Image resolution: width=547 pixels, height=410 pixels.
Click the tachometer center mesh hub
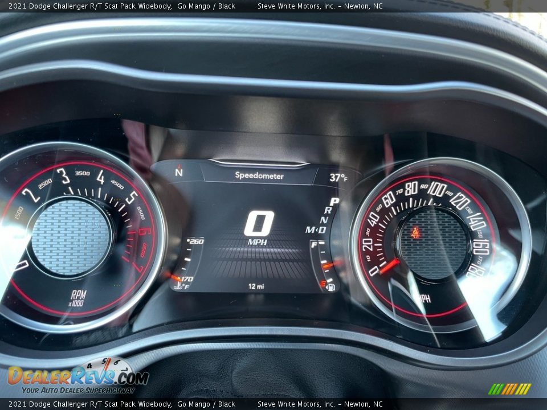[71, 237]
